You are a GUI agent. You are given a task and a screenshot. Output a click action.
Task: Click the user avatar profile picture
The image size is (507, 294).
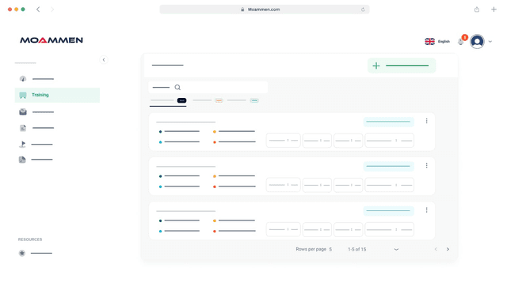click(477, 41)
